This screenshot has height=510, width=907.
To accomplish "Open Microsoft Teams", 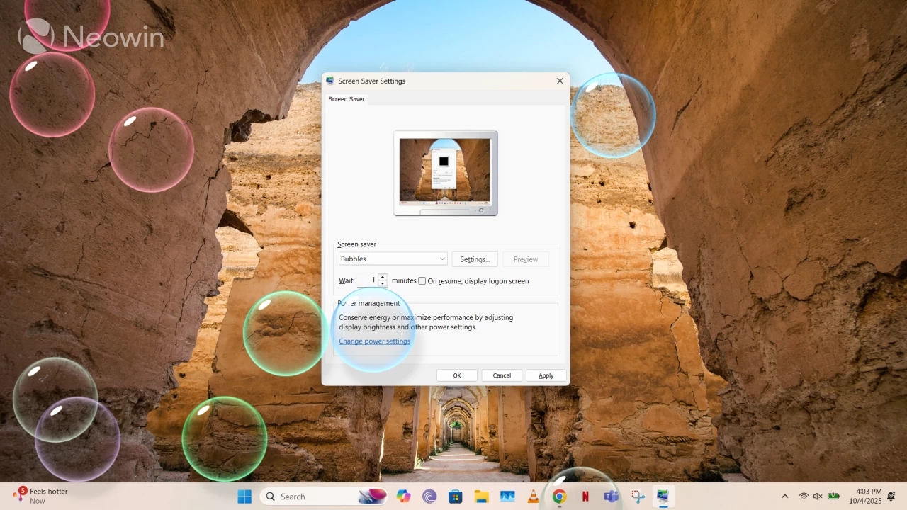I will coord(612,496).
